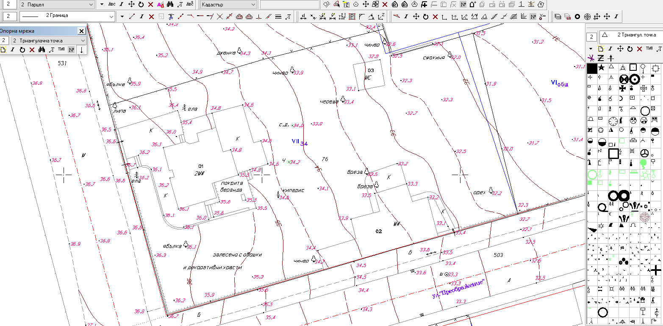Click the red X delete icon in the Парцел toolbar
The height and width of the screenshot is (326, 663).
tap(150, 4)
